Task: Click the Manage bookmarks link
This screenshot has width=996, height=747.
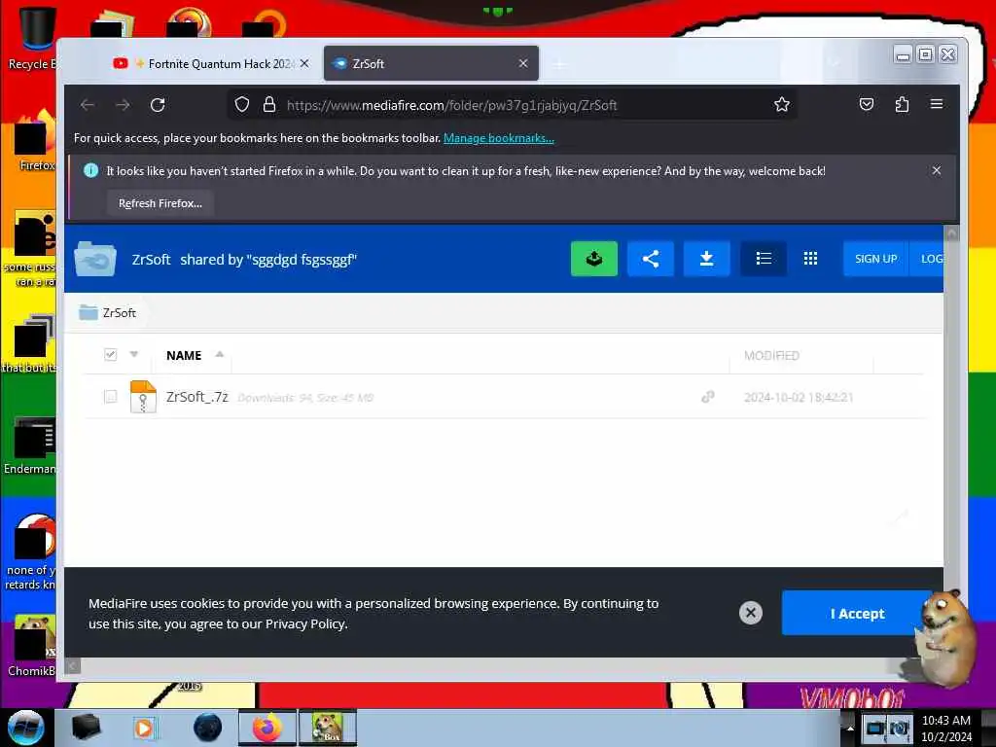Action: coord(499,138)
